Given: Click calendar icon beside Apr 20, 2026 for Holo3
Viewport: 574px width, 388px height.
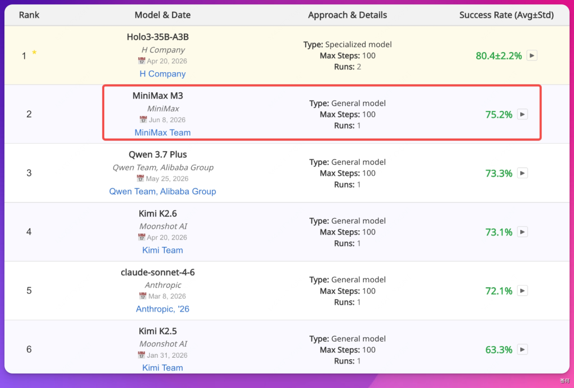Looking at the screenshot, I should click(142, 61).
